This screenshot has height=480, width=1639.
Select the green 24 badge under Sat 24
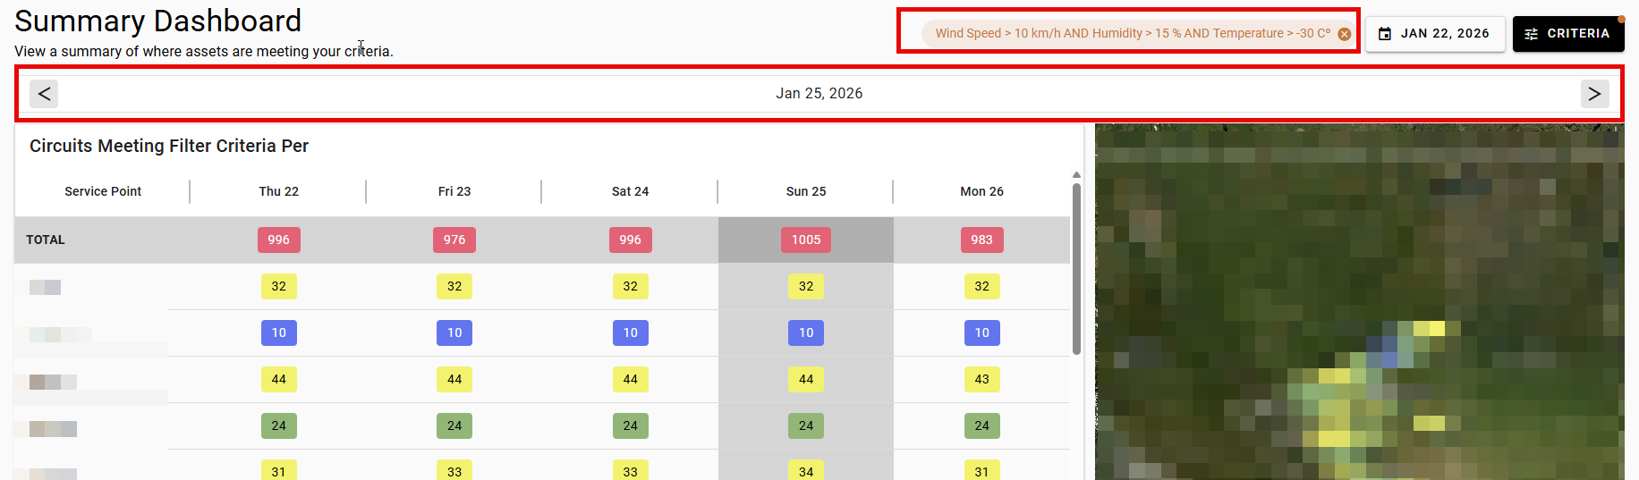[x=630, y=425]
